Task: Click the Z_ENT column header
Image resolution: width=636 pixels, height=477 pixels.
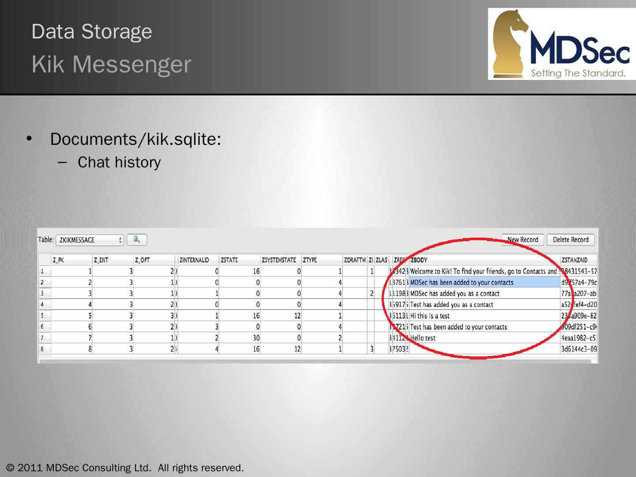Action: (x=113, y=260)
